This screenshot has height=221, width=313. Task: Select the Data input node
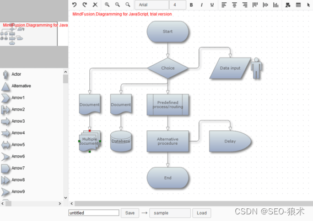point(230,68)
